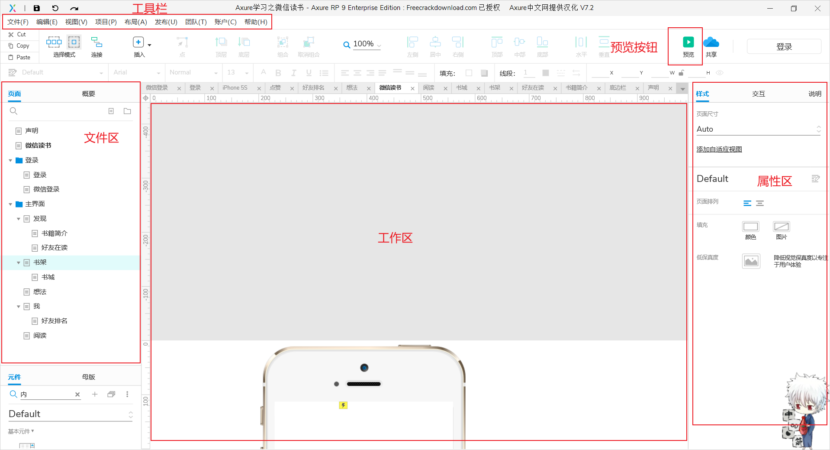Viewport: 830px width, 450px height.
Task: Open the 文件(F) menu
Action: click(18, 22)
